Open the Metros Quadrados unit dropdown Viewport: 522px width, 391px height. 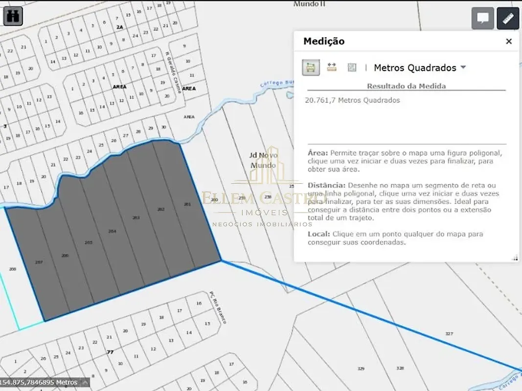pos(420,67)
